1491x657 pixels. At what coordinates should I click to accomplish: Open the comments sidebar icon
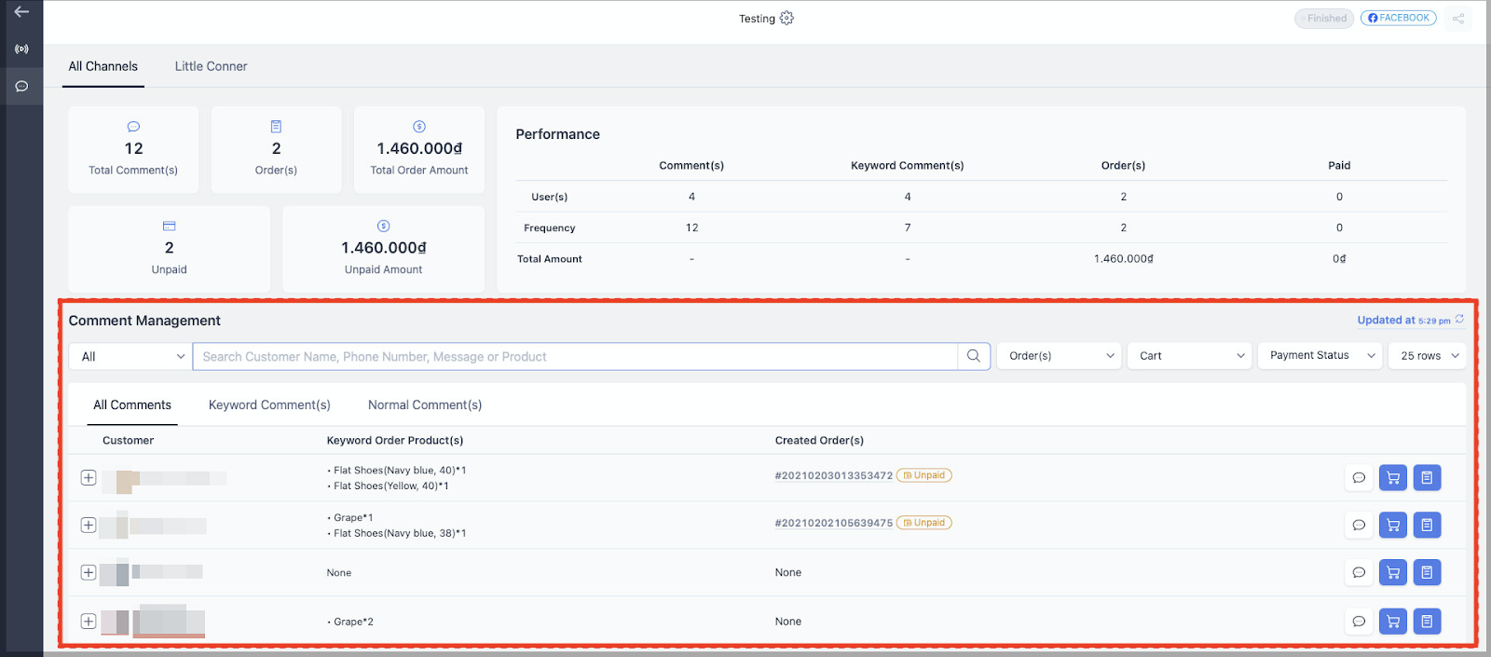[21, 87]
